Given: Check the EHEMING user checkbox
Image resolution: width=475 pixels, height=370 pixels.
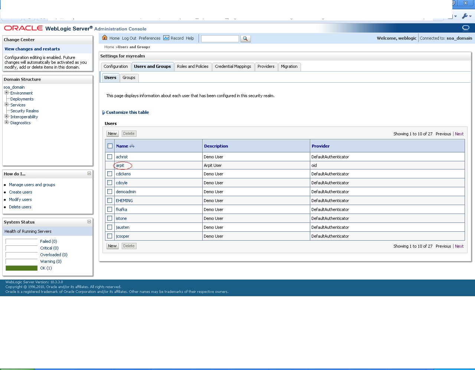Looking at the screenshot, I should tap(109, 200).
